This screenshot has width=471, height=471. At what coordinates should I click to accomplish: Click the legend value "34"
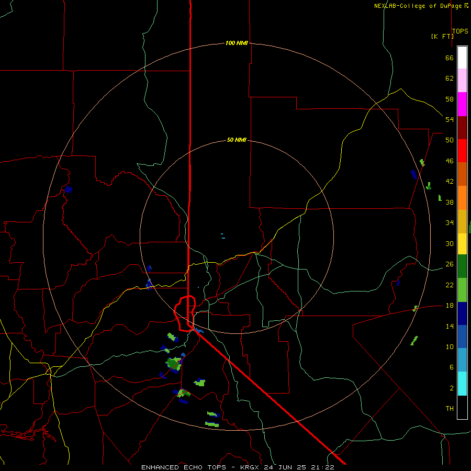[x=450, y=223]
